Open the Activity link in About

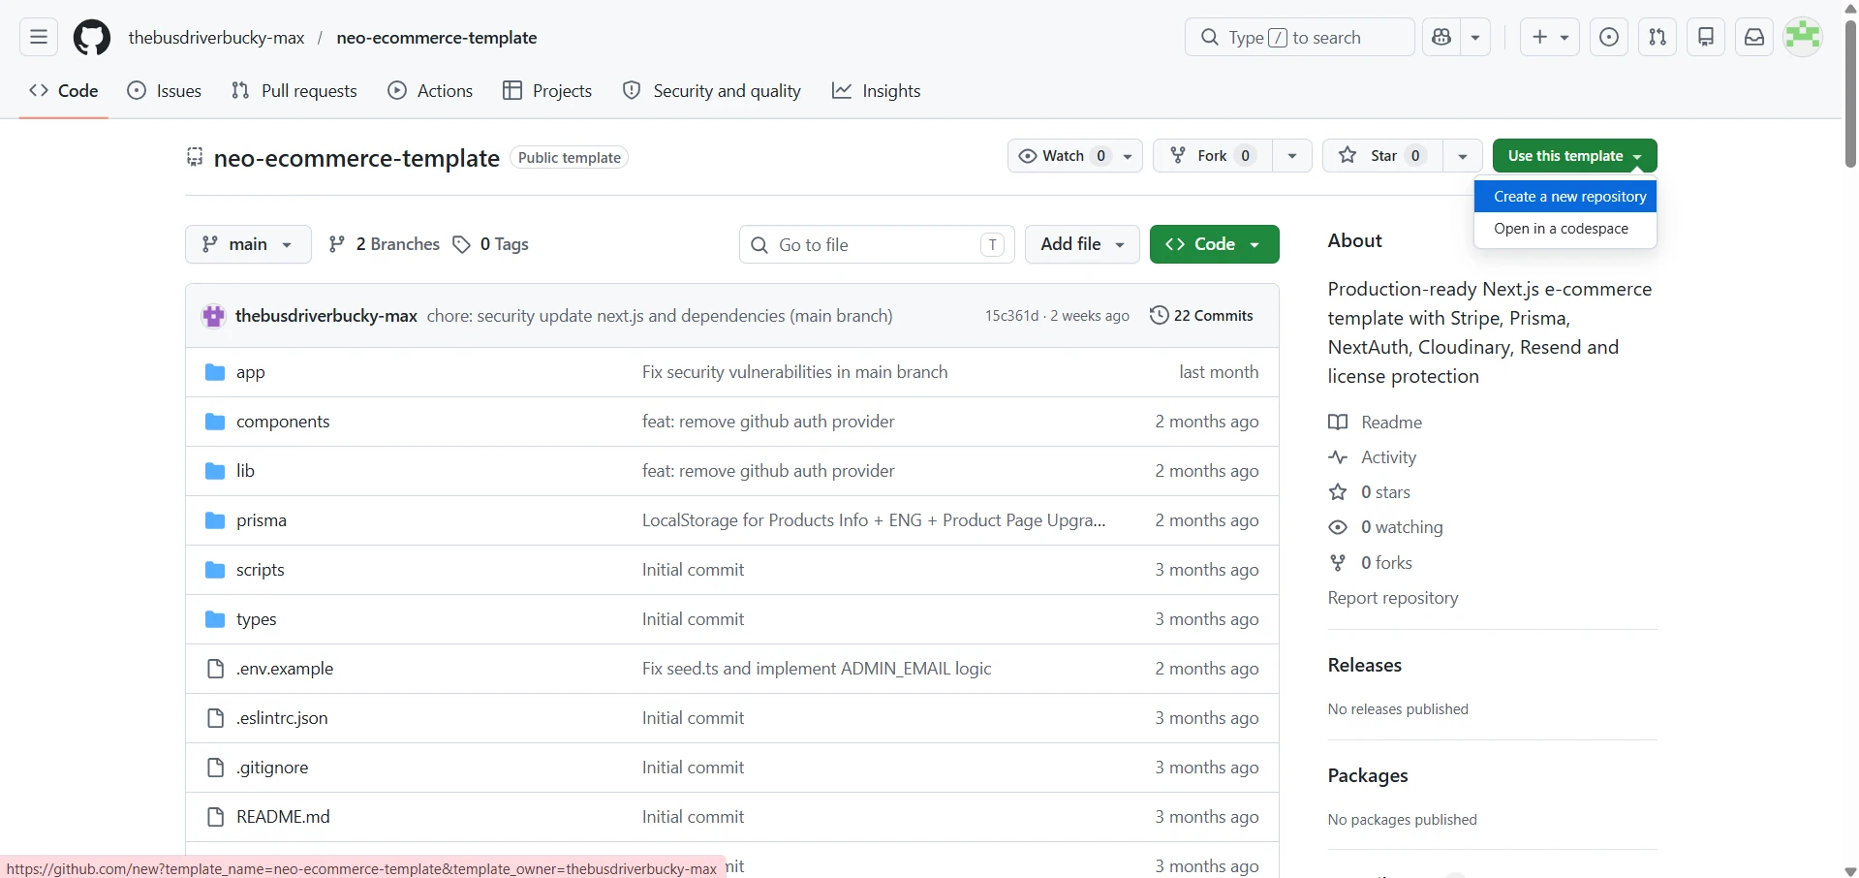point(1373,457)
